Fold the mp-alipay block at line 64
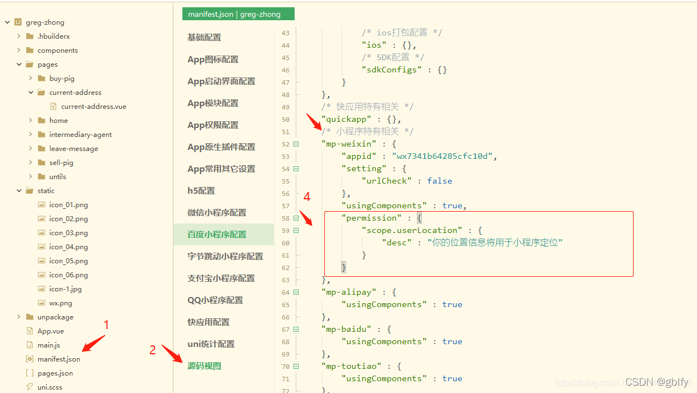Screen dimensions: 697x393 [296, 292]
